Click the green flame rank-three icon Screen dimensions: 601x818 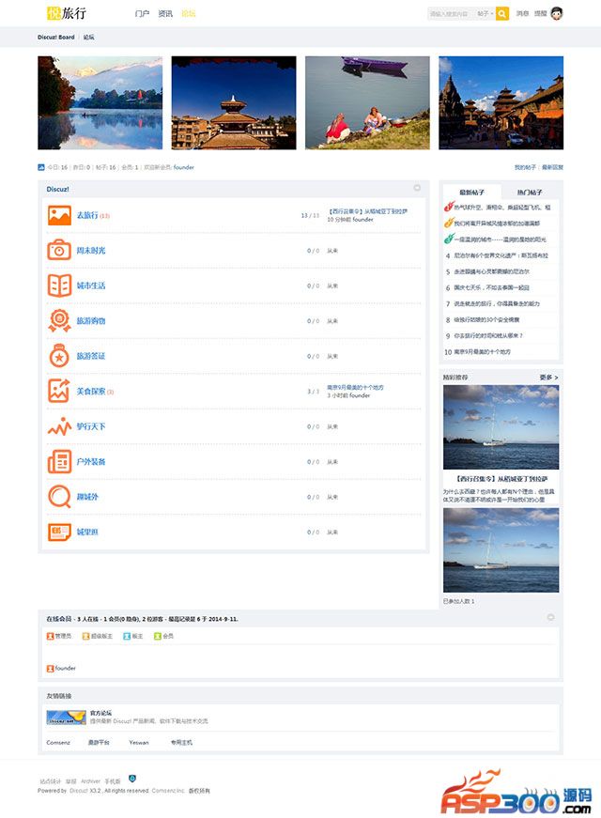point(449,239)
